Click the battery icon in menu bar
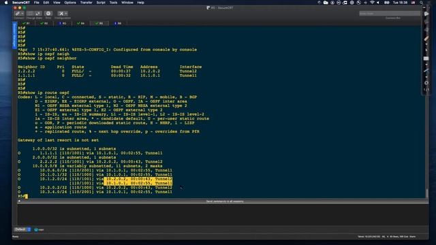Viewport: 436px width, 245px height. (387, 3)
